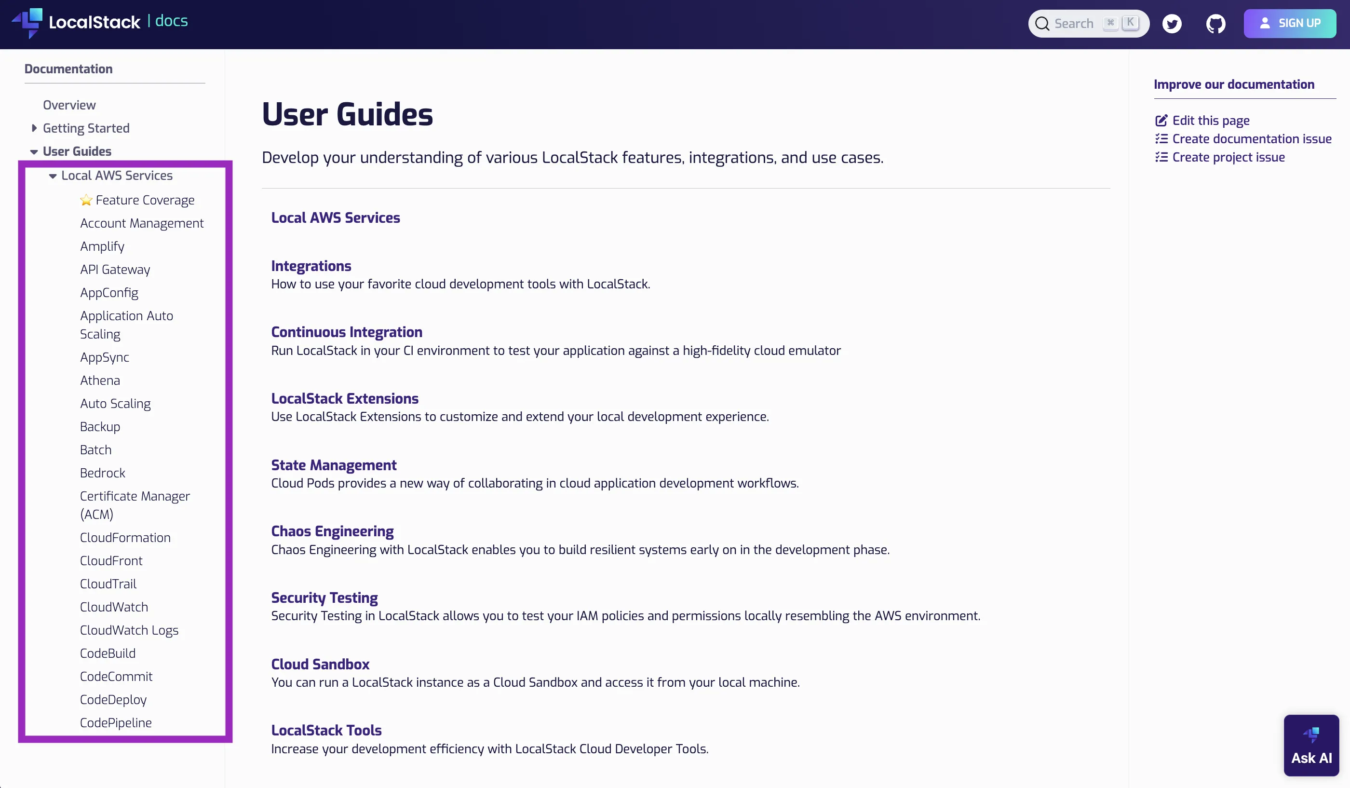Select CodePipeline in the sidebar
Screen dimensions: 1350x788
[116, 722]
